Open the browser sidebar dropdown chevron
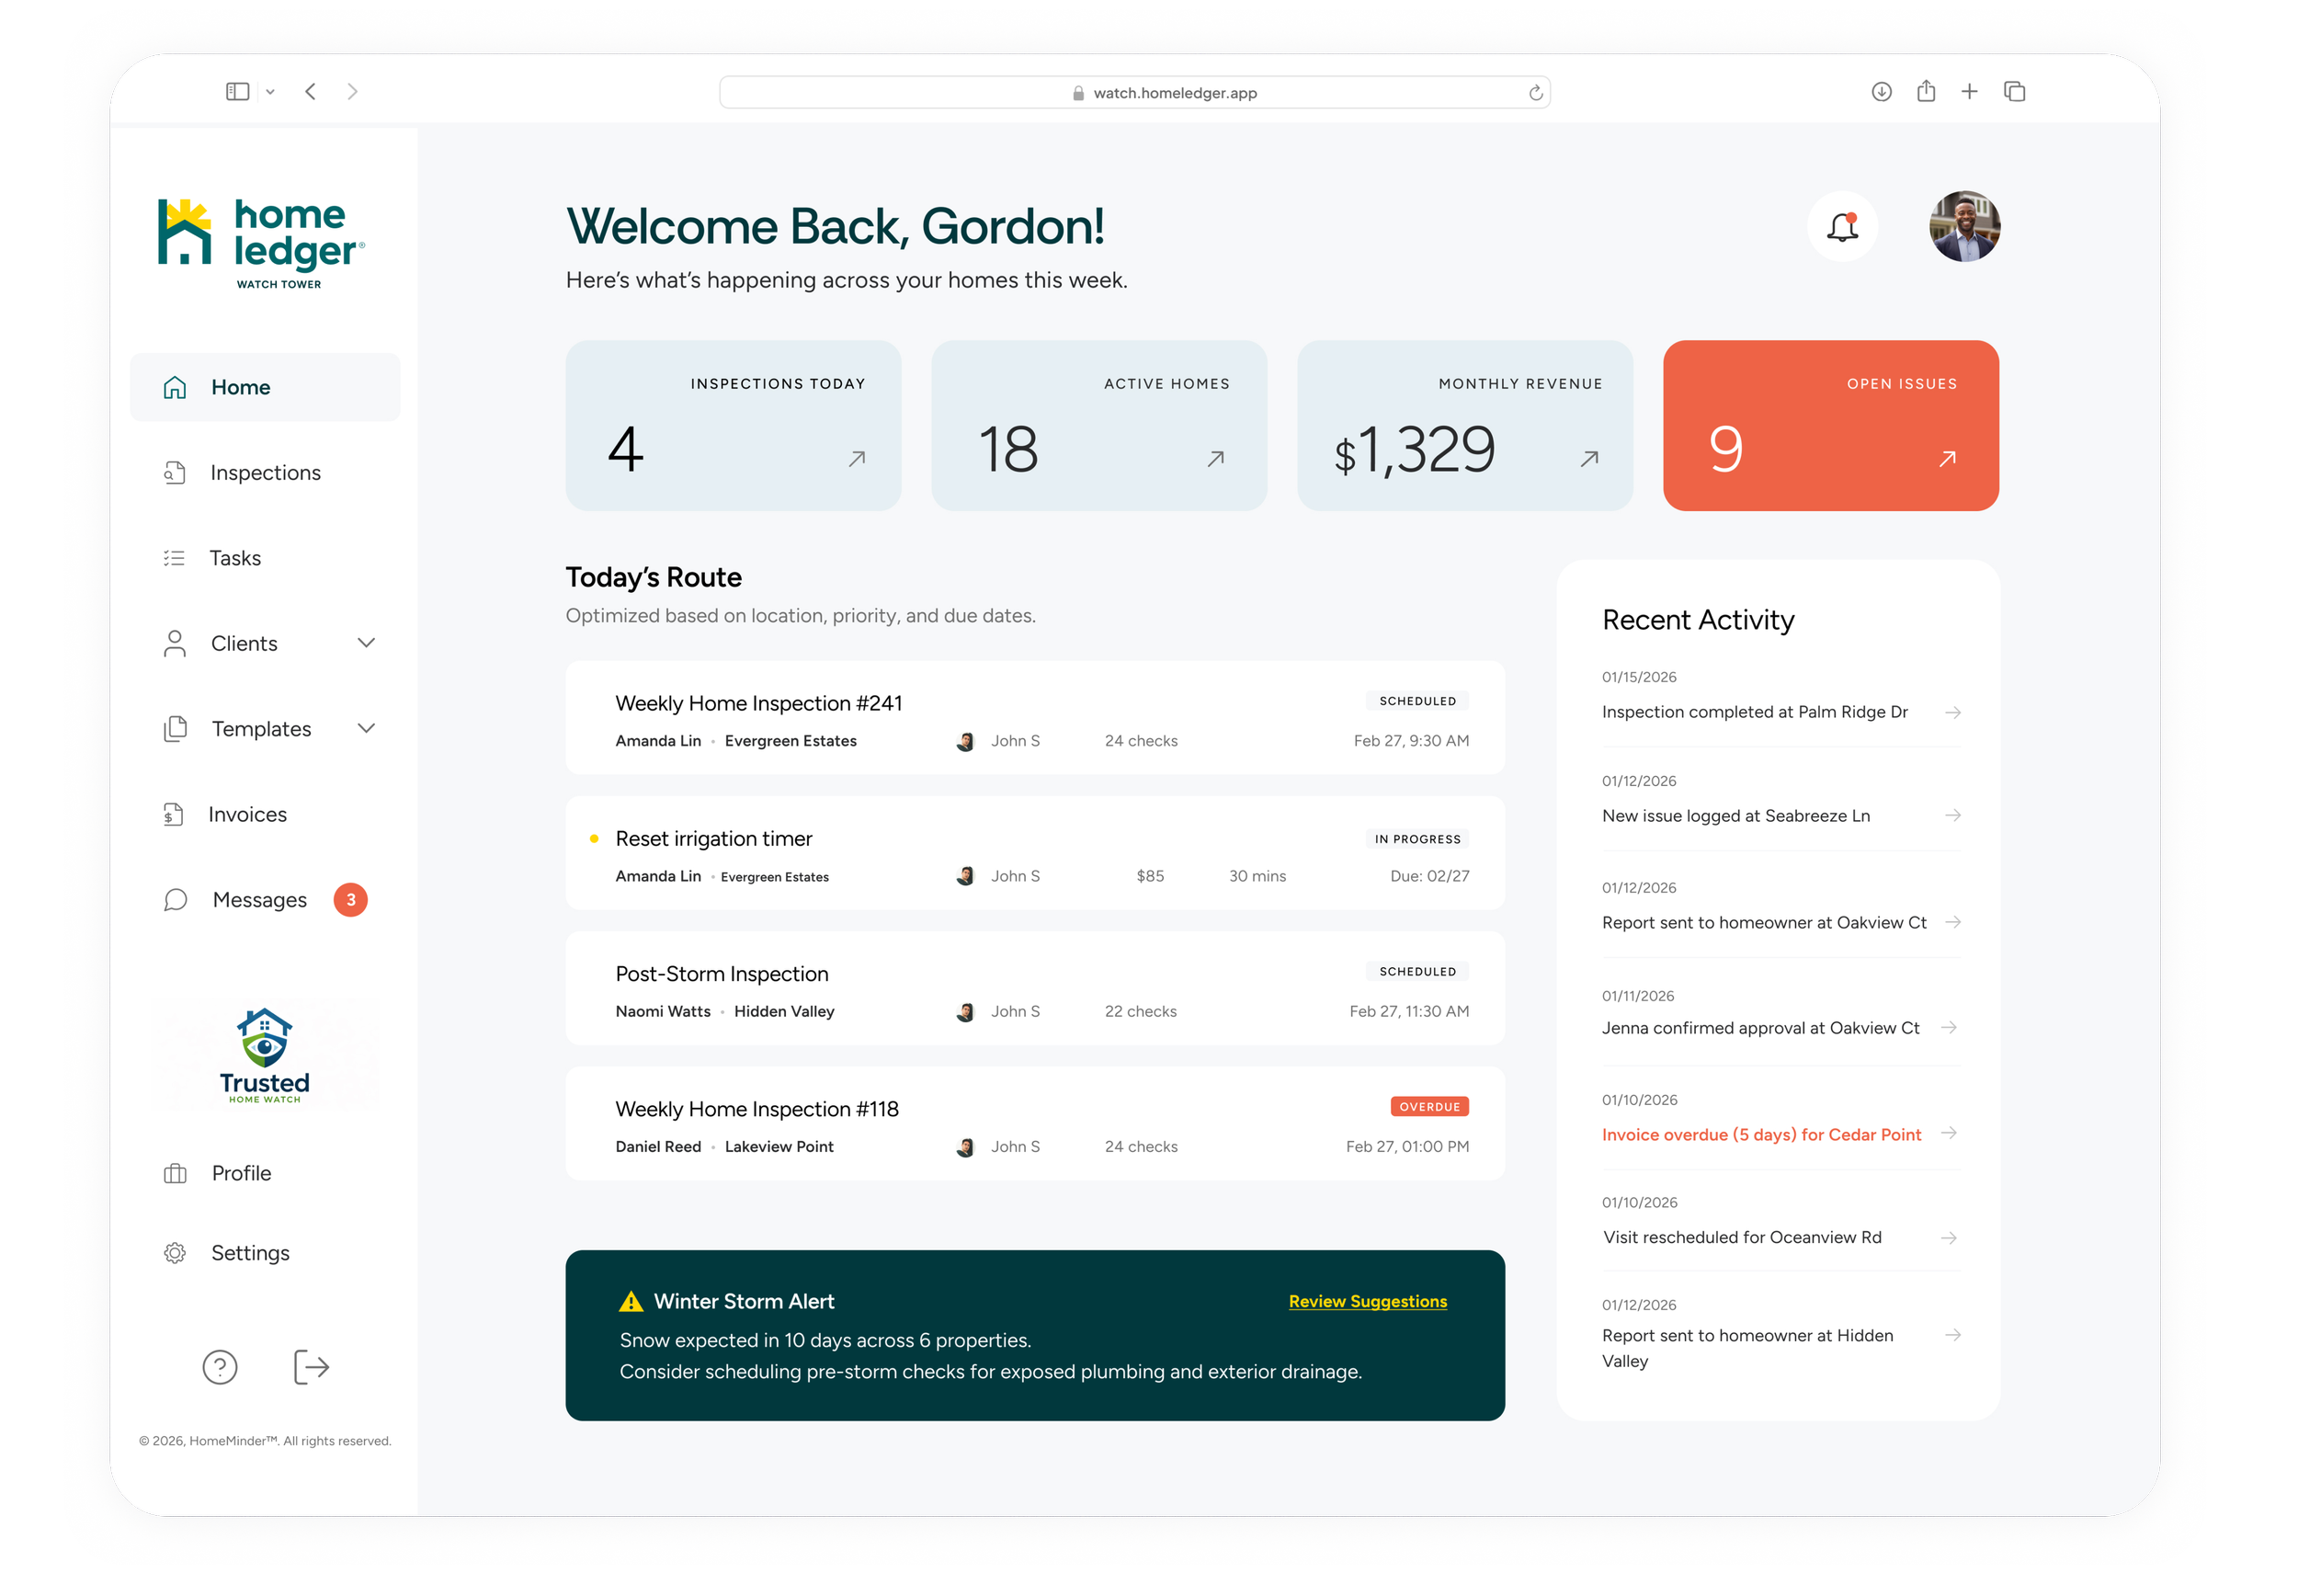This screenshot has height=1596, width=2298. pyautogui.click(x=270, y=92)
